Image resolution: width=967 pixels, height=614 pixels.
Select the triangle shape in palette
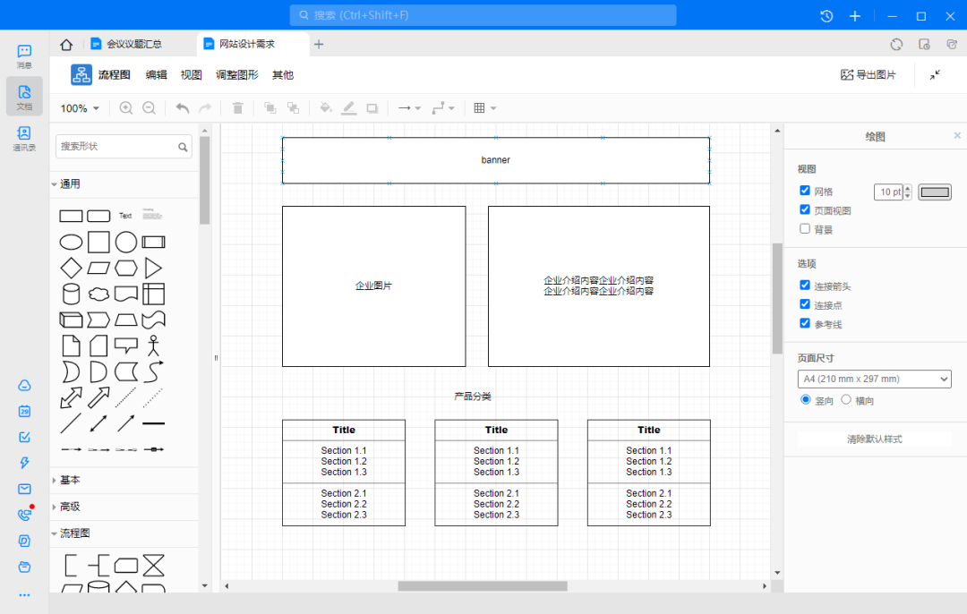tap(154, 269)
